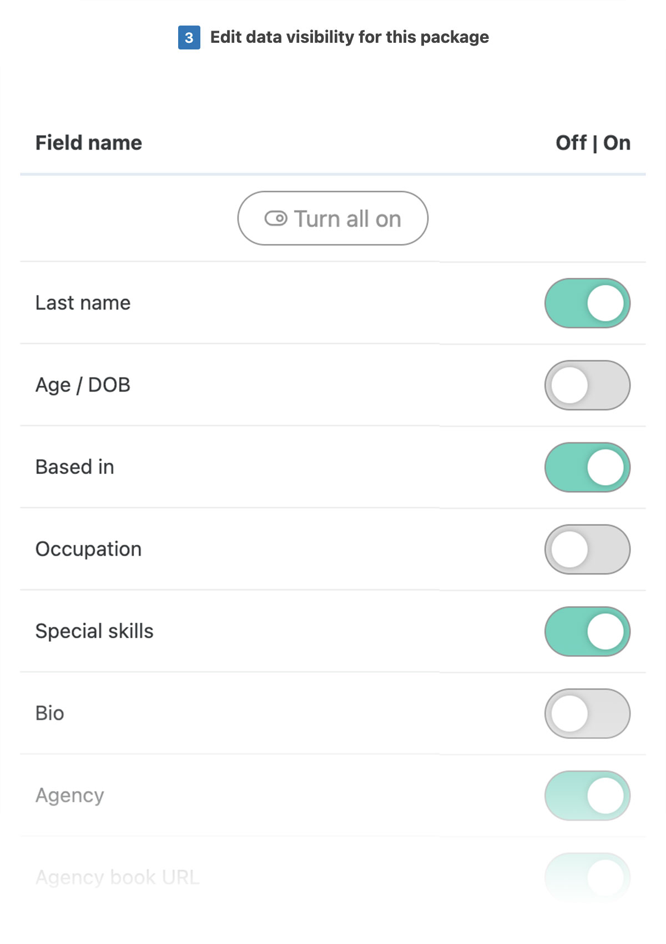The height and width of the screenshot is (944, 666).
Task: Disable the Last name toggle
Action: [x=587, y=303]
